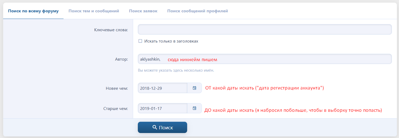Click the "Ключевые слова:" label
The height and width of the screenshot is (138, 399).
[x=111, y=30]
